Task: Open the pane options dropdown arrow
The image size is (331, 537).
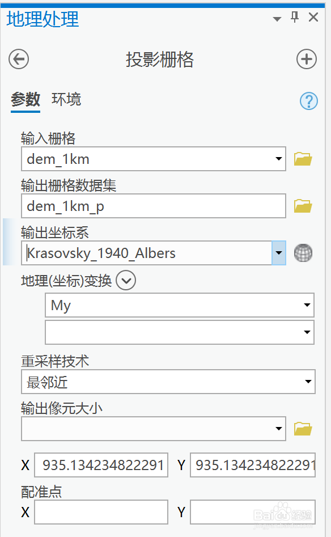Action: 277,19
